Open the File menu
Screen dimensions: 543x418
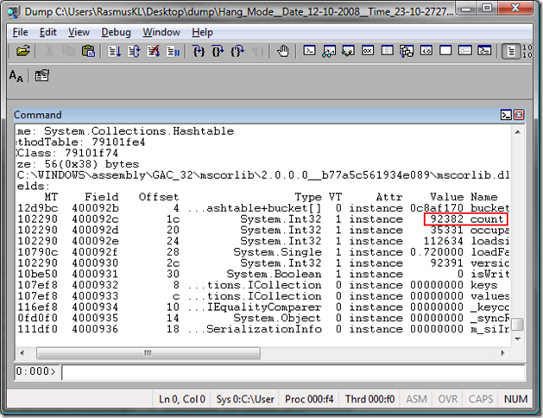(x=20, y=32)
